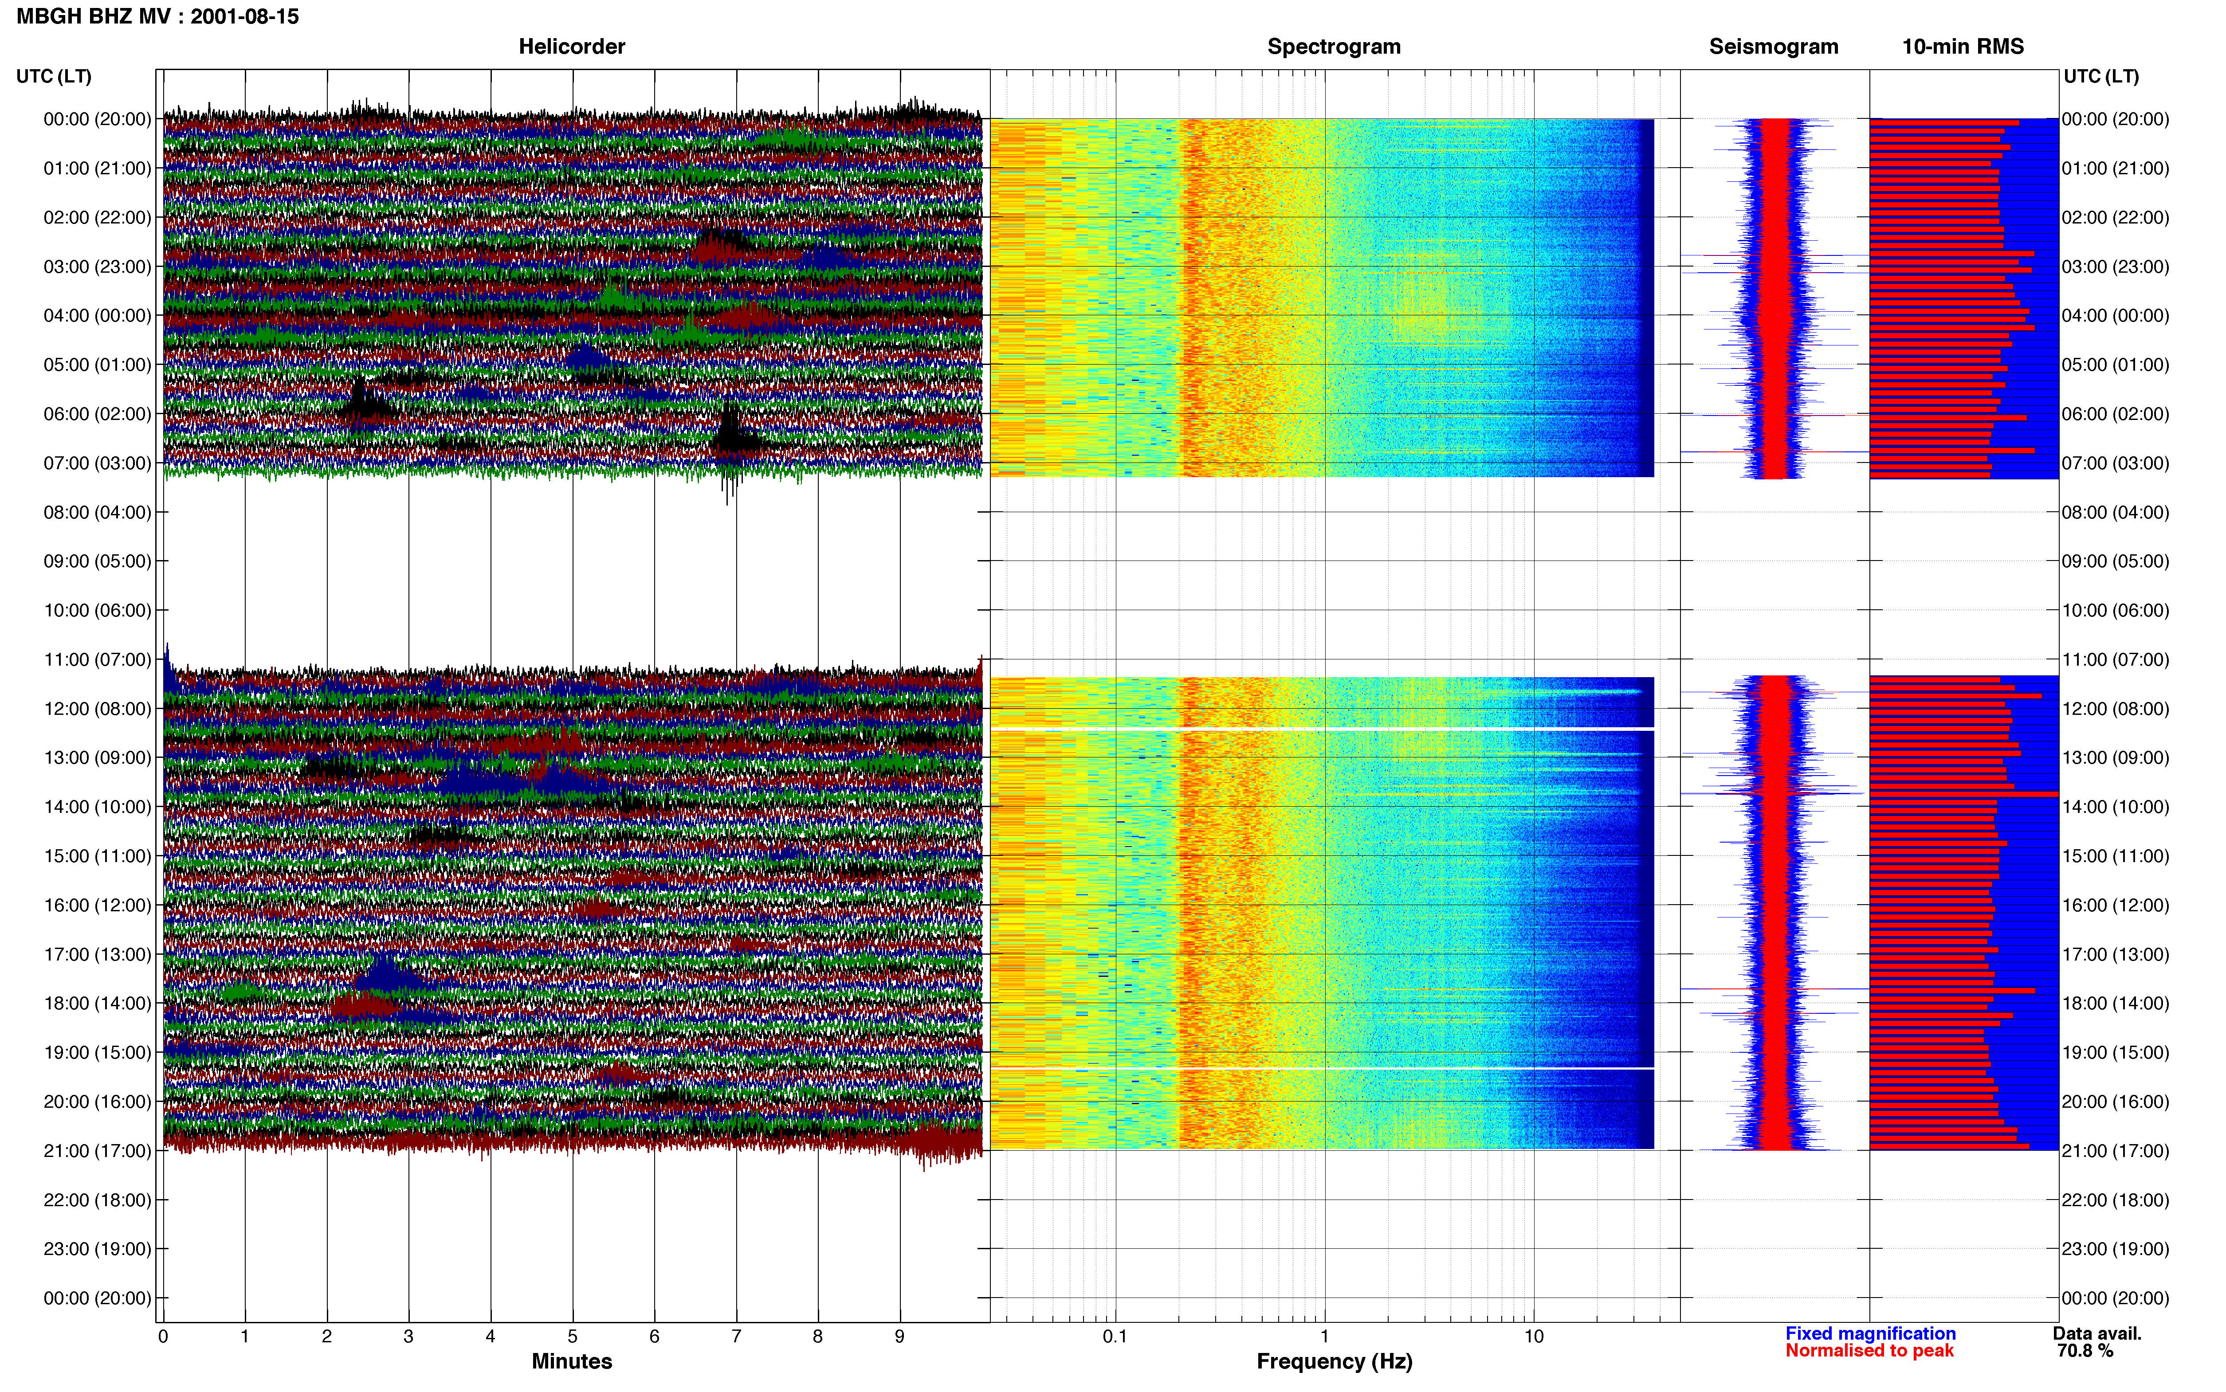Click 02:00 (22:00) label beside the RMS panel

tap(2116, 217)
